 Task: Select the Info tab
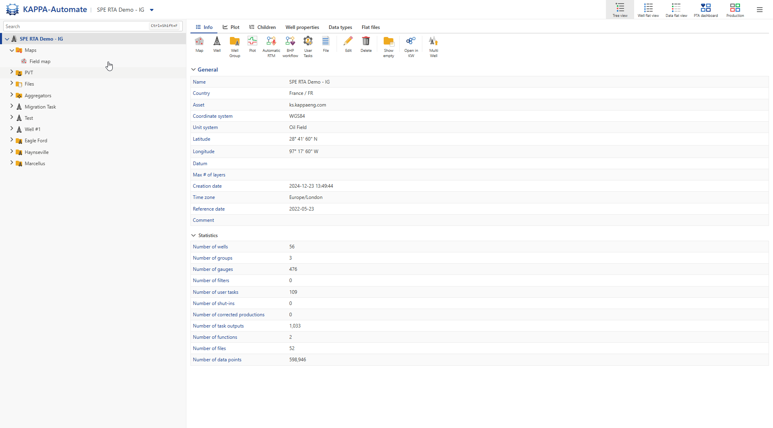pos(204,27)
